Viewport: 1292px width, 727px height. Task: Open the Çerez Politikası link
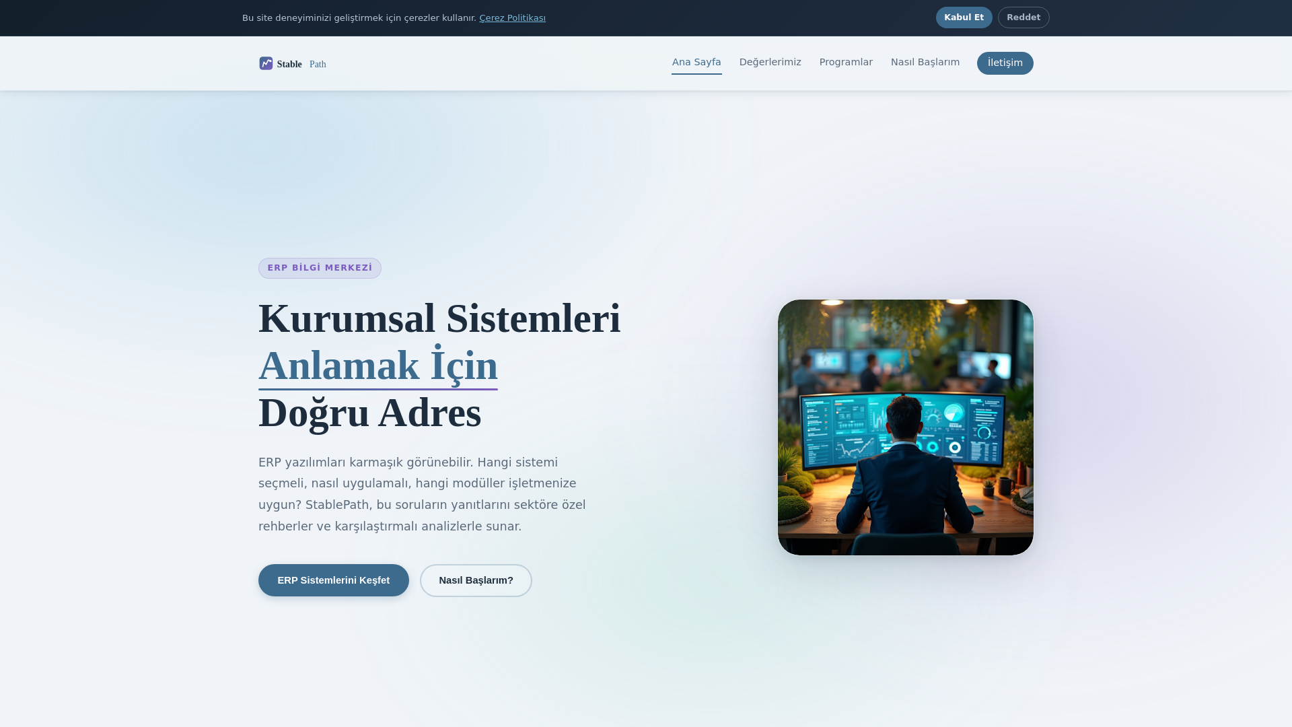pos(512,18)
